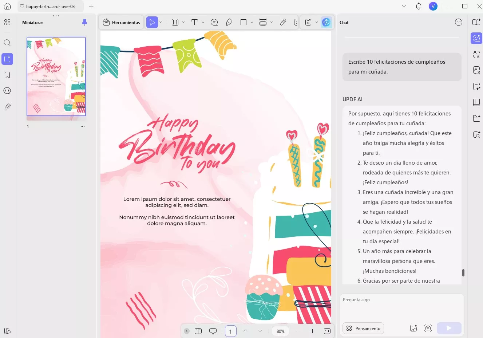Image resolution: width=483 pixels, height=338 pixels.
Task: Open a new tab with plus button
Action: (x=91, y=6)
